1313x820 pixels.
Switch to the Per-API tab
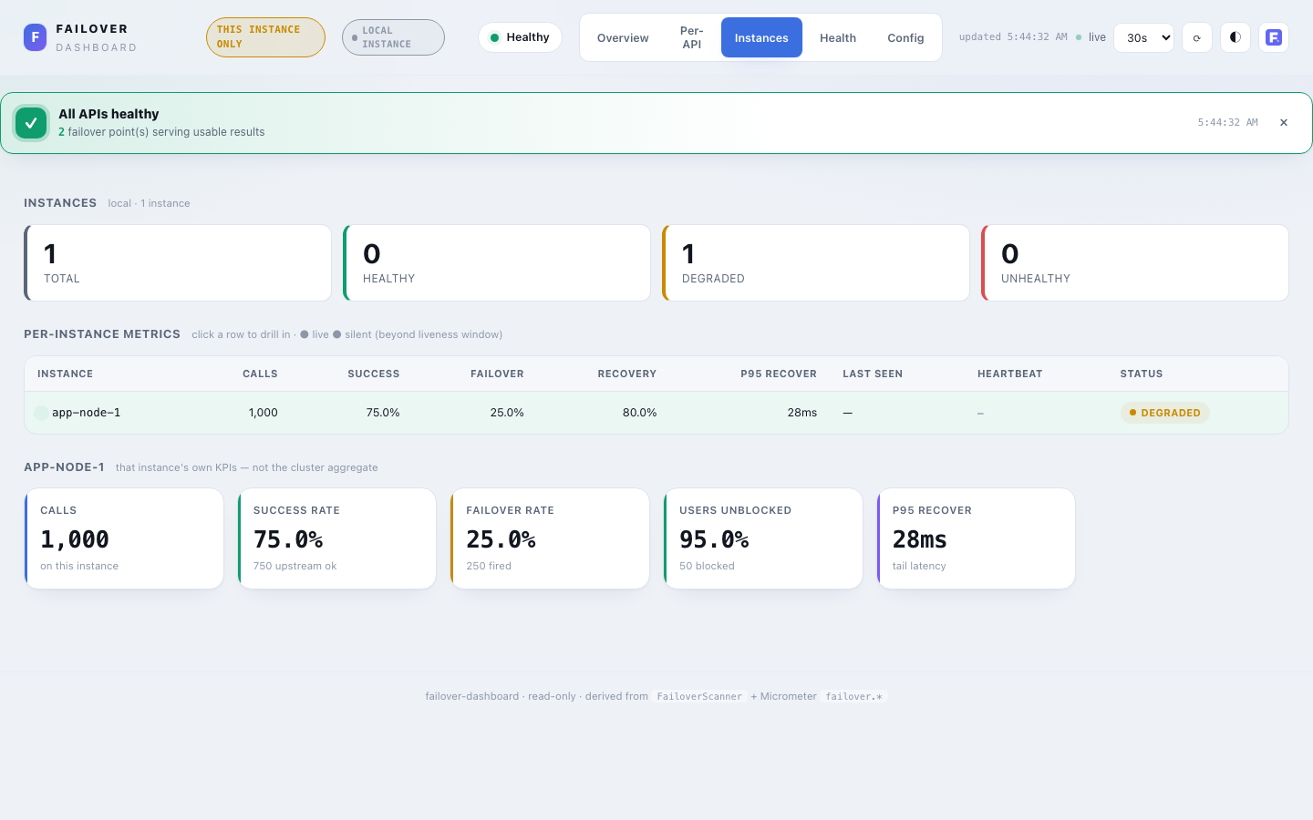[x=692, y=37]
